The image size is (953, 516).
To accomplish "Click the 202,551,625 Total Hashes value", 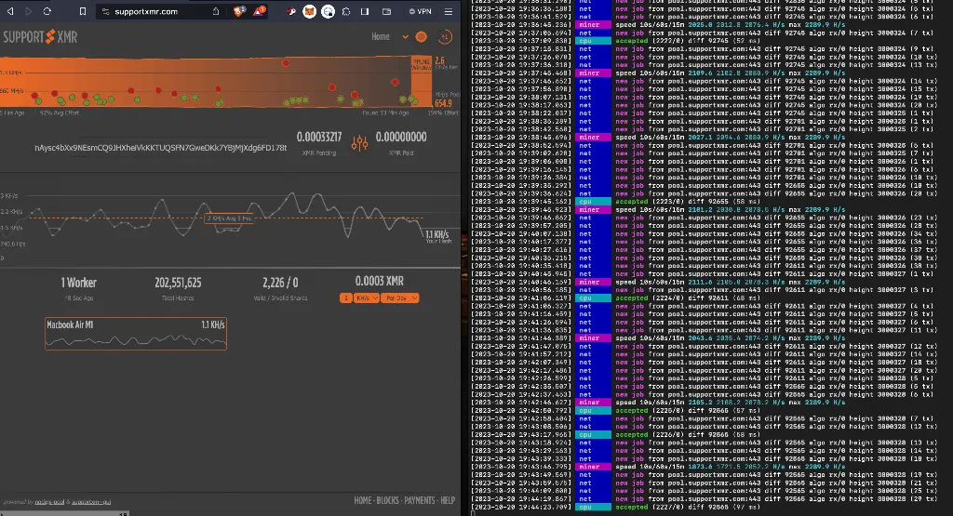I will pos(178,283).
